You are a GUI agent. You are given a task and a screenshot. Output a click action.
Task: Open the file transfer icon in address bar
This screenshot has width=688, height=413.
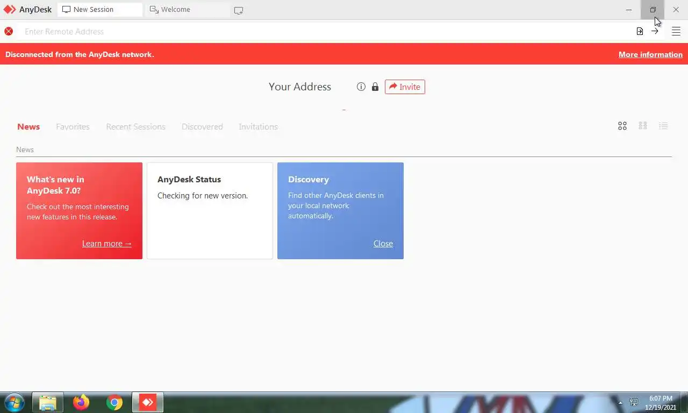tap(640, 31)
